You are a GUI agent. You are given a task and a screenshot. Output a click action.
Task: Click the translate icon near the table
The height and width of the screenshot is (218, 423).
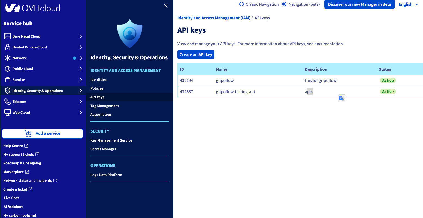342,98
